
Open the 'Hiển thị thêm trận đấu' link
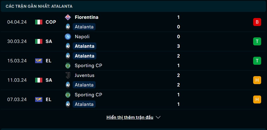coord(130,117)
